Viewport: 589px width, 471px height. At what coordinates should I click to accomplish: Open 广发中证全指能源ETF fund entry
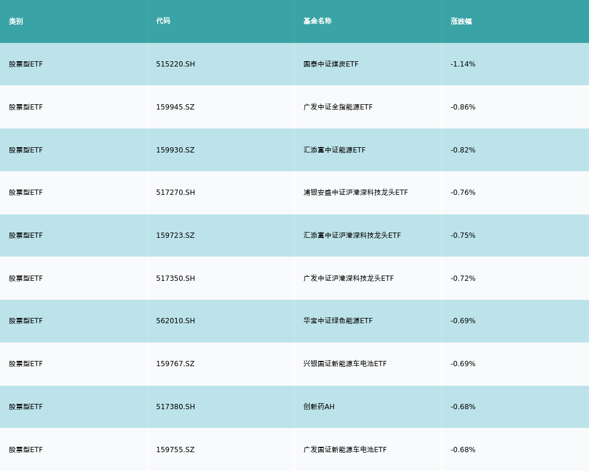338,107
